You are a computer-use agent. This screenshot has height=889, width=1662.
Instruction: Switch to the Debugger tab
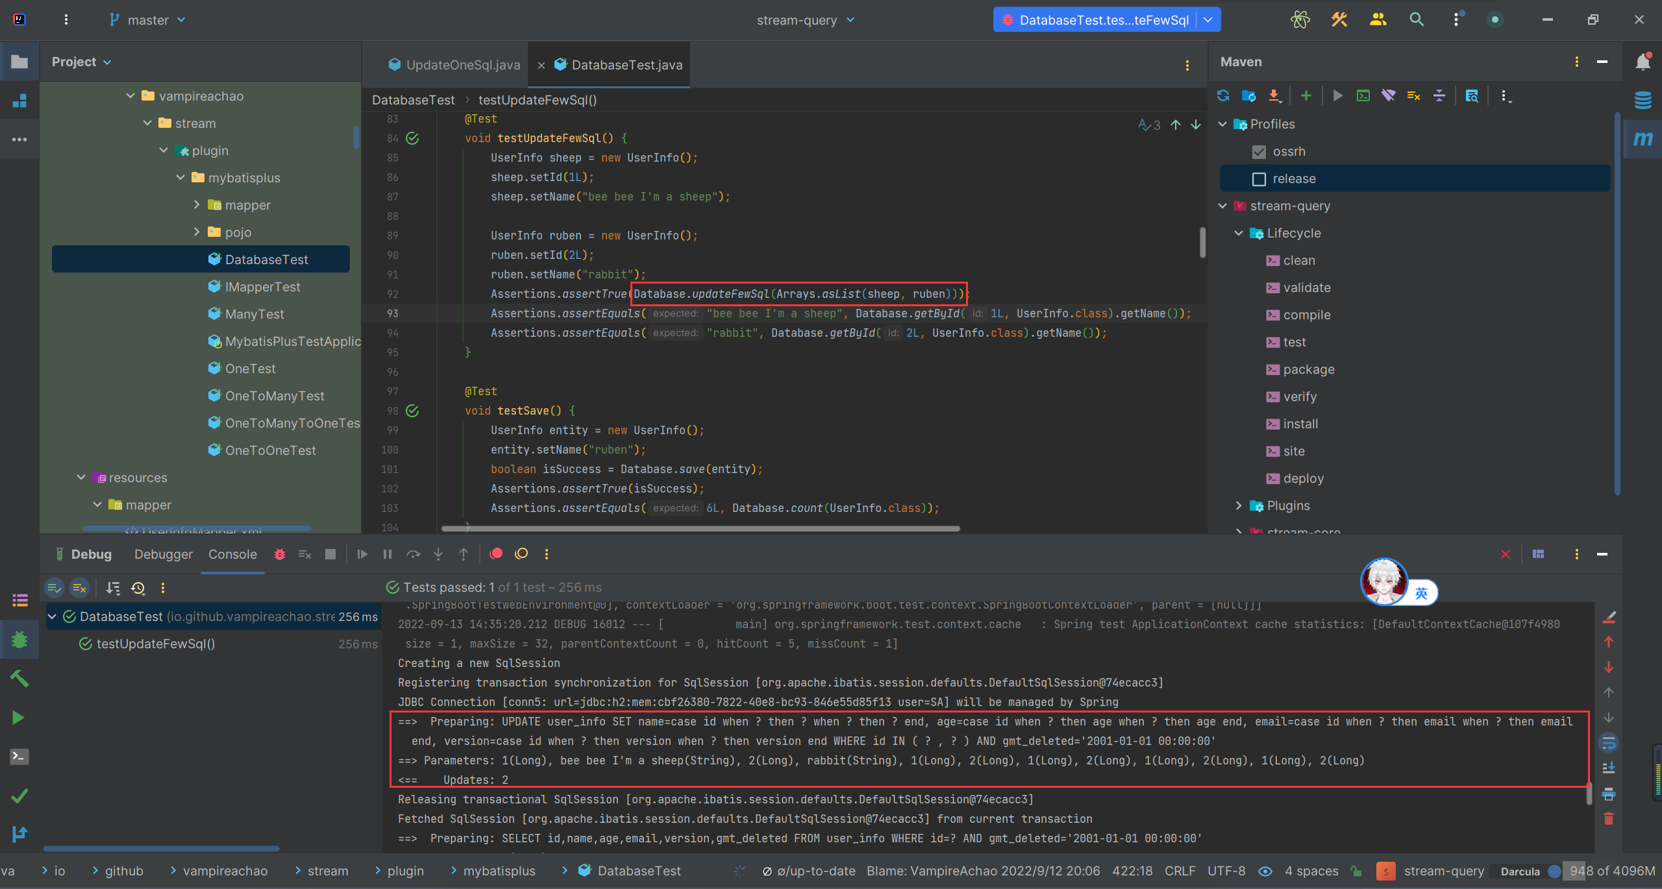pos(163,554)
